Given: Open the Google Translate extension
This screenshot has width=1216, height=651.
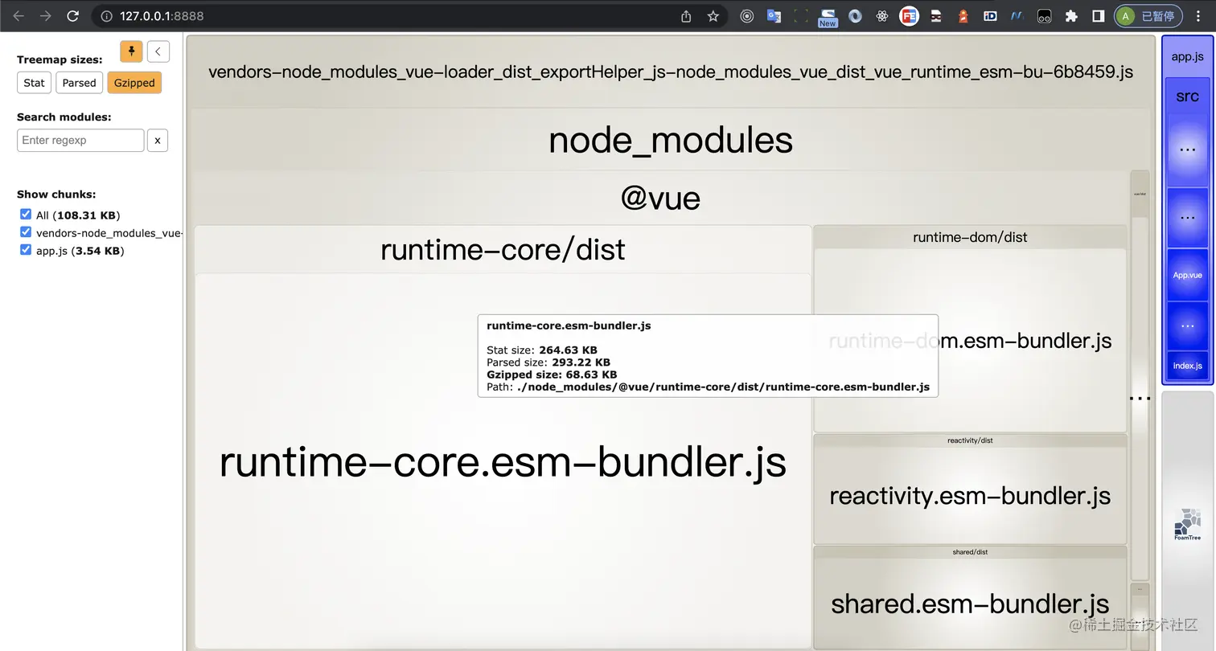Looking at the screenshot, I should [774, 16].
